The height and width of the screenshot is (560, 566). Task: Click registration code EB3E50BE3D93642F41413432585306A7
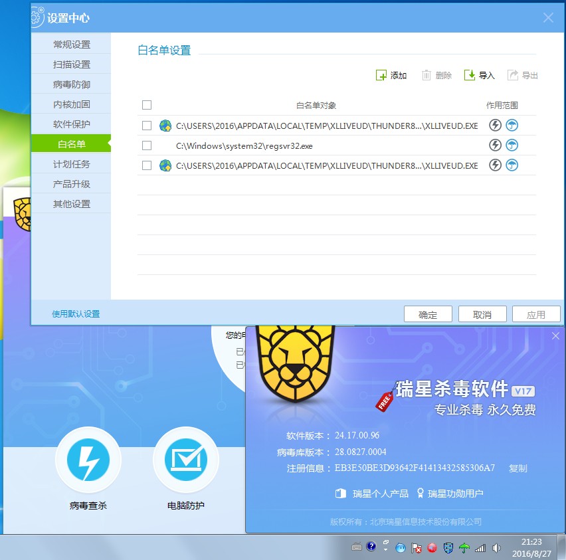415,468
